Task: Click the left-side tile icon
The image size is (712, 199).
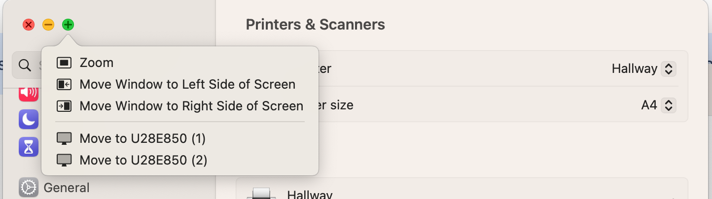Action: click(x=64, y=84)
